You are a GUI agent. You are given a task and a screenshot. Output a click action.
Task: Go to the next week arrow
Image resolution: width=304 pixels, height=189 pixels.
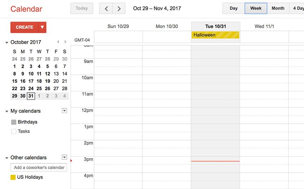(x=119, y=9)
